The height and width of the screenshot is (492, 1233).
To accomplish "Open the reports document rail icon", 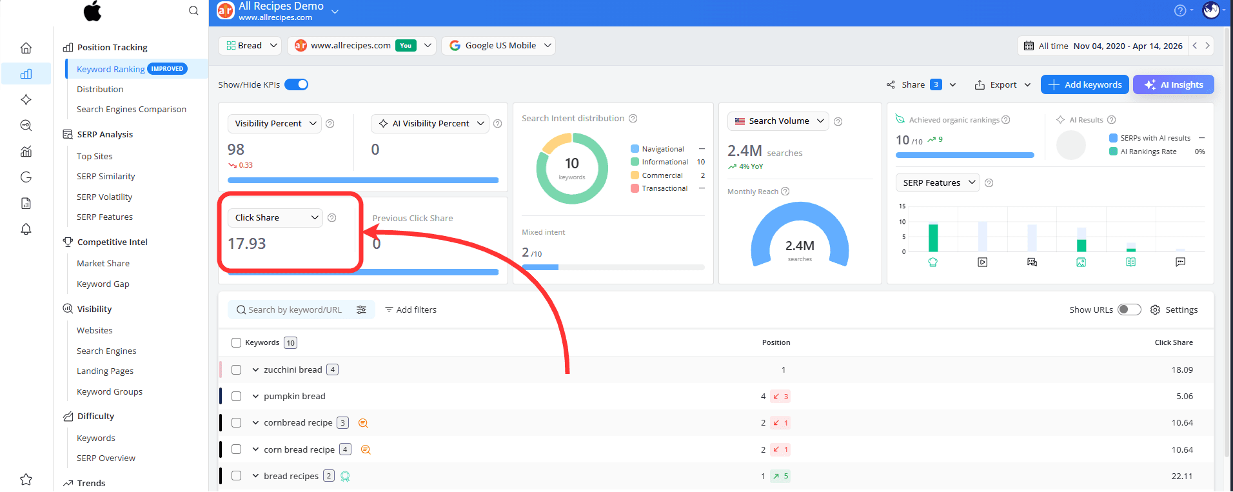I will pyautogui.click(x=26, y=203).
